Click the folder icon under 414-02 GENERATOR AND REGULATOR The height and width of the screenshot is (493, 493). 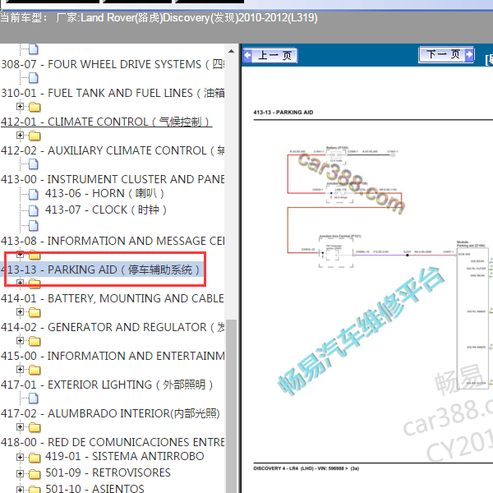(35, 341)
